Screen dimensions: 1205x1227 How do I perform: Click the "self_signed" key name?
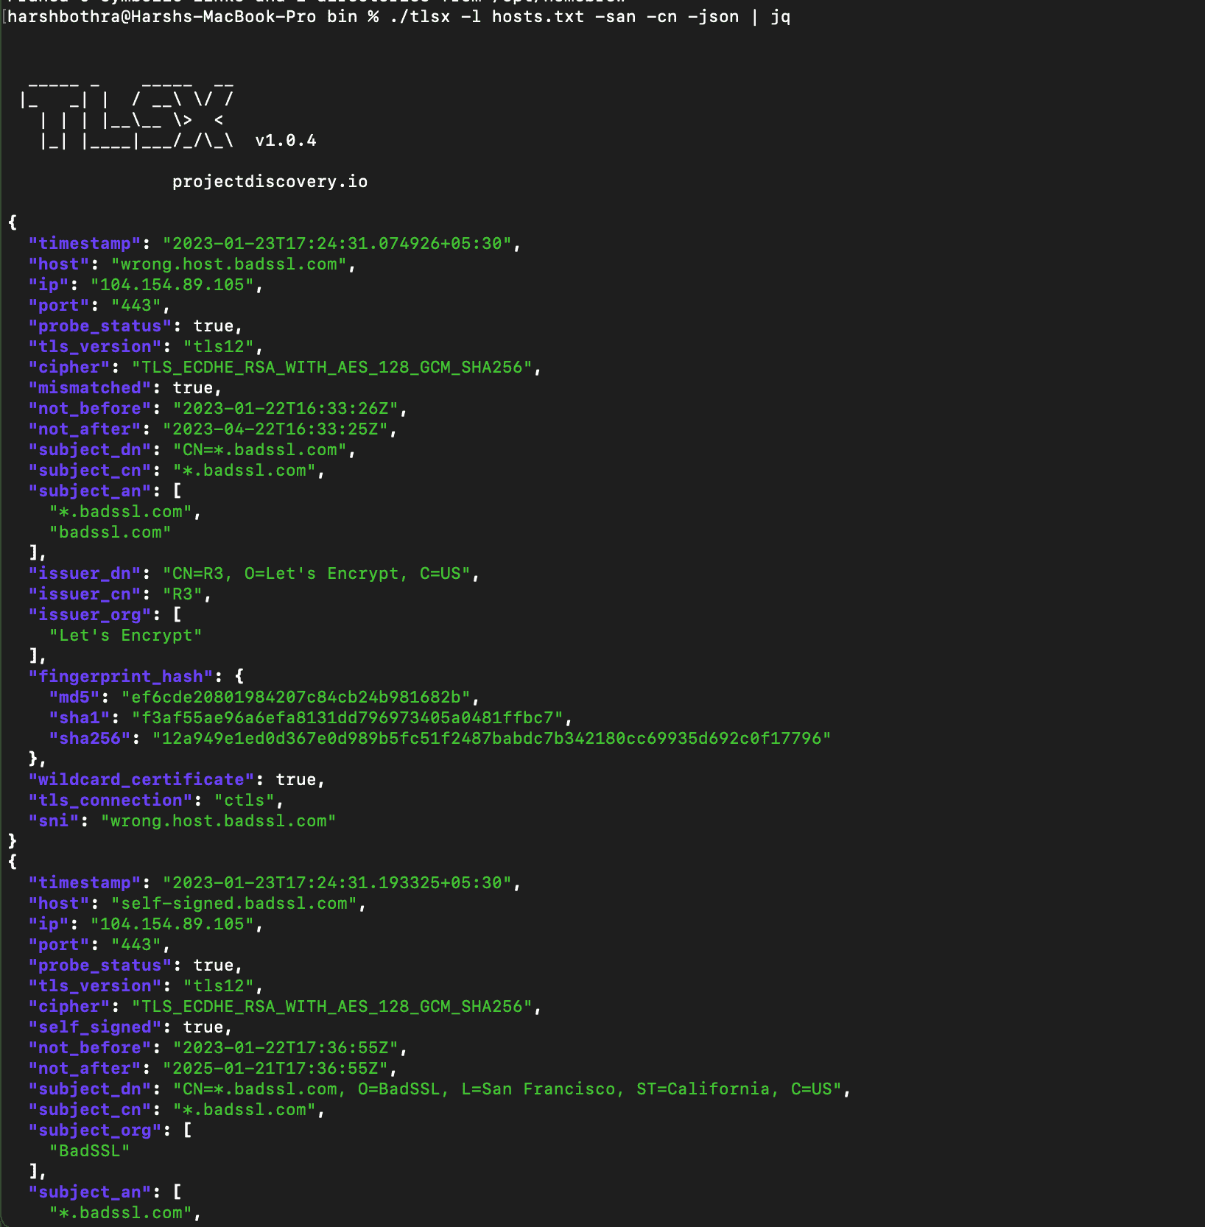point(94,1027)
